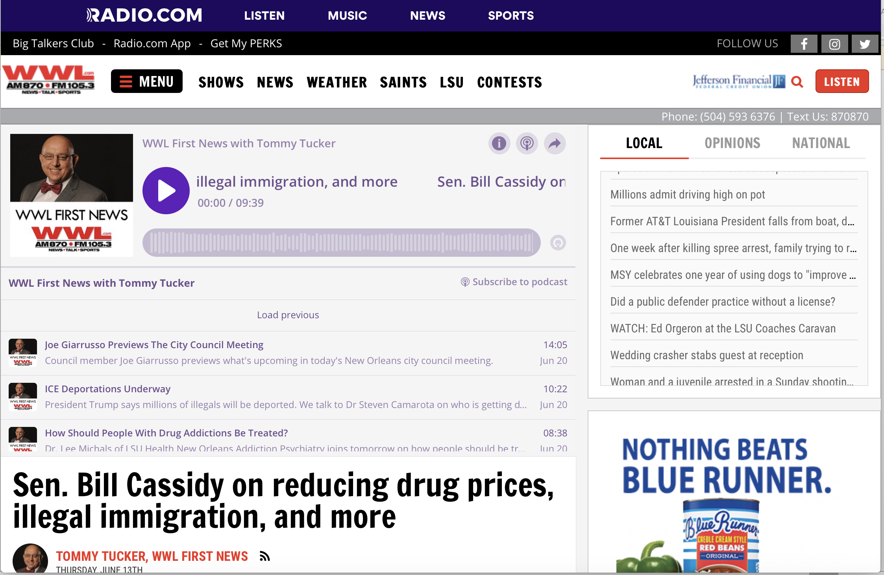
Task: Open the station NEWS menu
Action: (275, 82)
